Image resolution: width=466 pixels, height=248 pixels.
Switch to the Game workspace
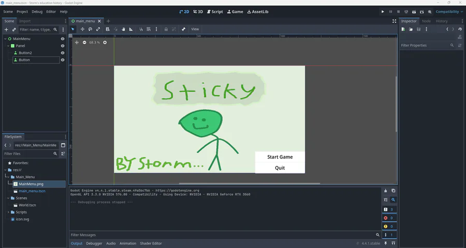click(x=235, y=11)
